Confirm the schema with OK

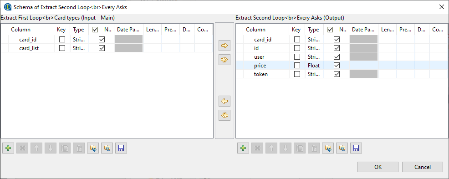[x=378, y=167]
